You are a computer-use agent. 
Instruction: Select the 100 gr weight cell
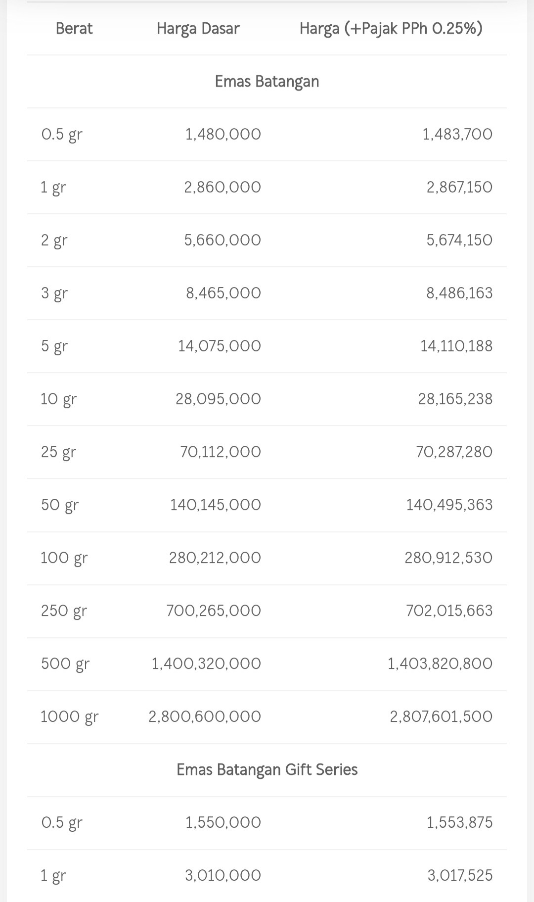(64, 558)
